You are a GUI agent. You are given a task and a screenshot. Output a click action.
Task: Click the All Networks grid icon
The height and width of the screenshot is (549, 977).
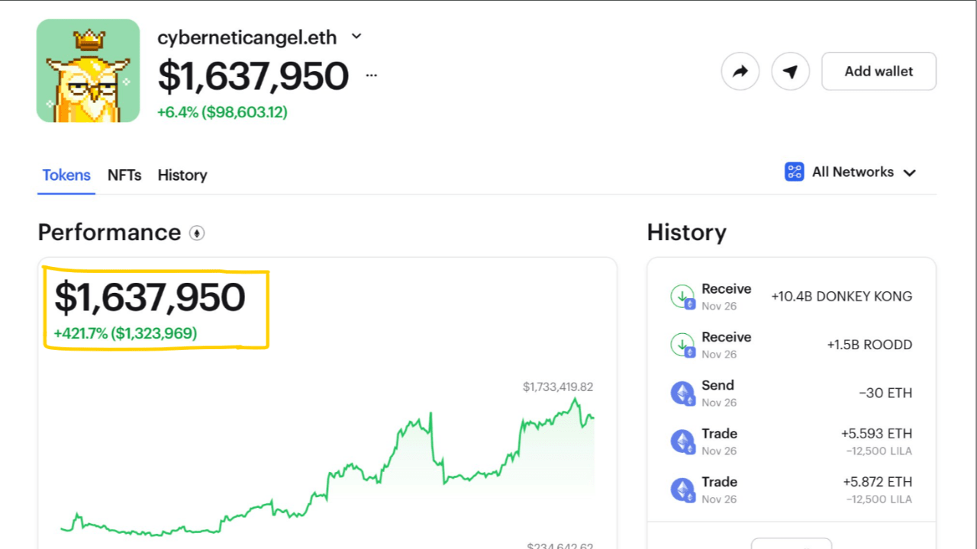click(x=794, y=172)
